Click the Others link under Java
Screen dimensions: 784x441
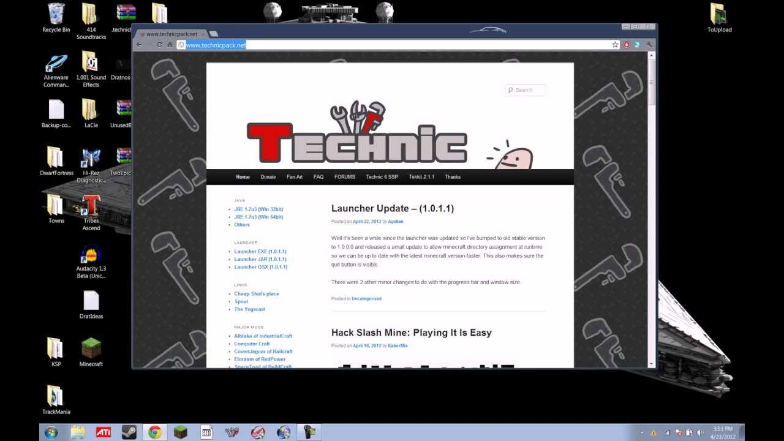tap(242, 225)
